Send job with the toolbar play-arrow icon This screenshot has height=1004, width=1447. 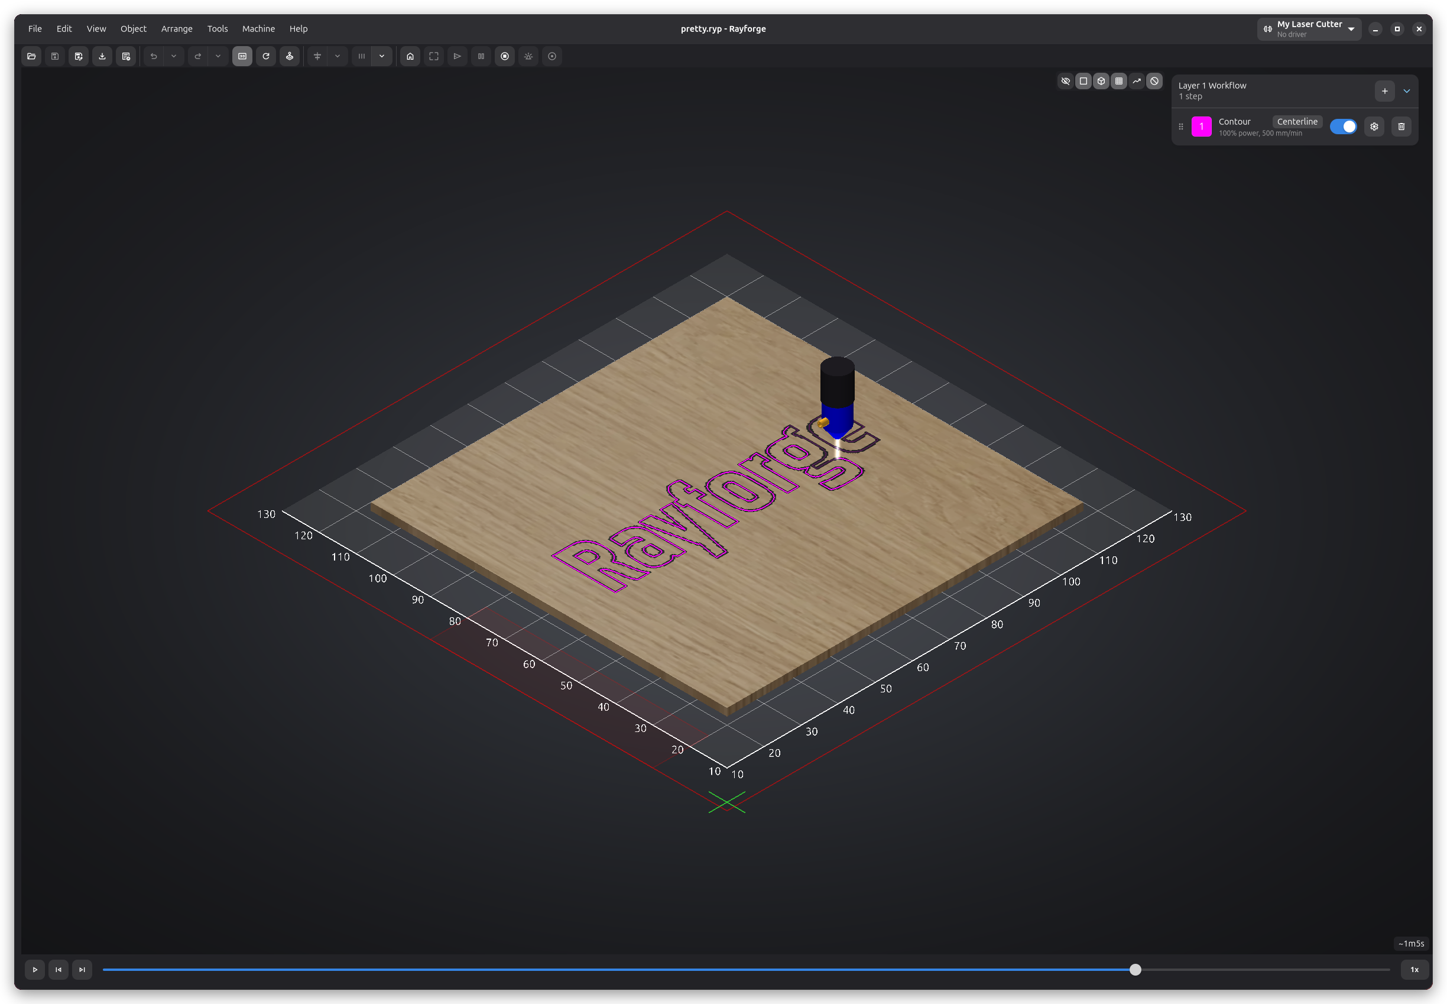tap(457, 56)
